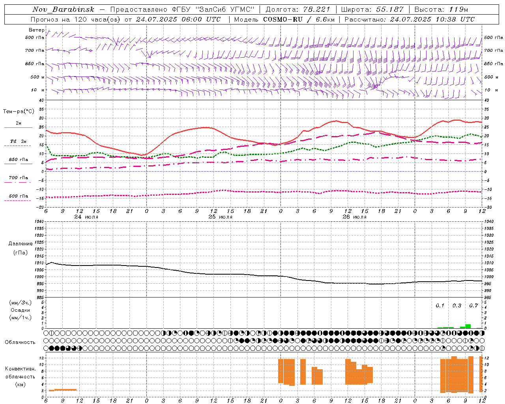Click the precipitation value 0.7
This screenshot has height=404, width=505.
click(x=473, y=306)
